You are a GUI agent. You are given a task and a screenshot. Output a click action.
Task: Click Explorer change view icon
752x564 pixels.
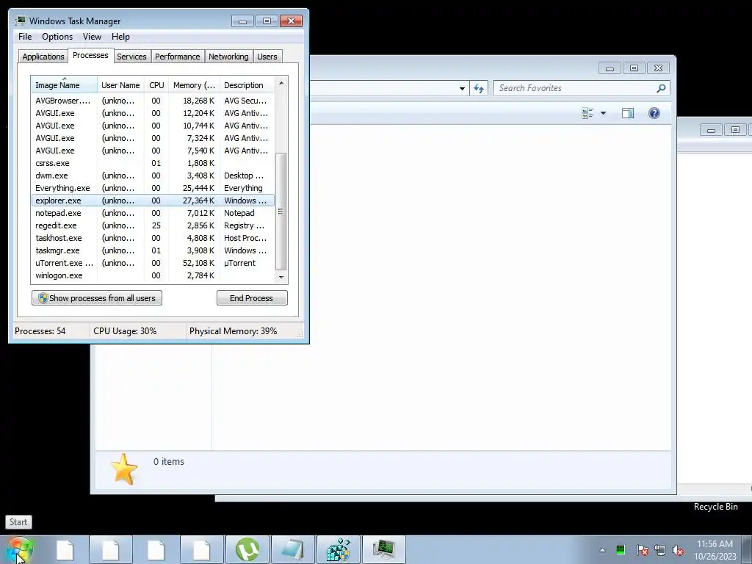(587, 113)
